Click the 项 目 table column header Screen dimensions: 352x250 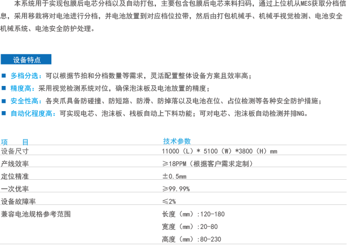(x=15, y=142)
